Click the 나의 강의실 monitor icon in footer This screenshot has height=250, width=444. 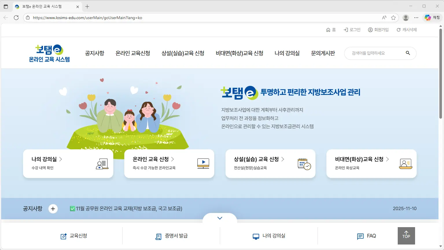coord(255,236)
